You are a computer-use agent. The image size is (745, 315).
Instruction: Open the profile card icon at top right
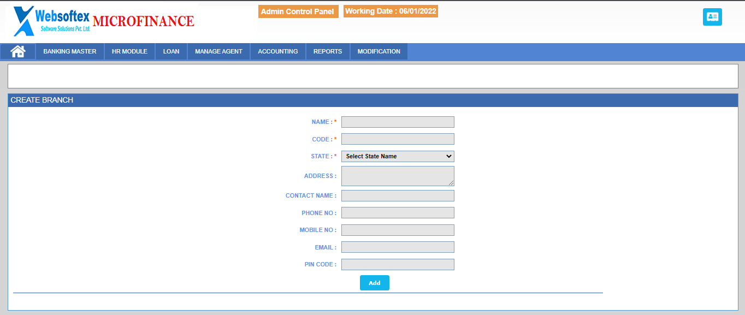(x=712, y=17)
